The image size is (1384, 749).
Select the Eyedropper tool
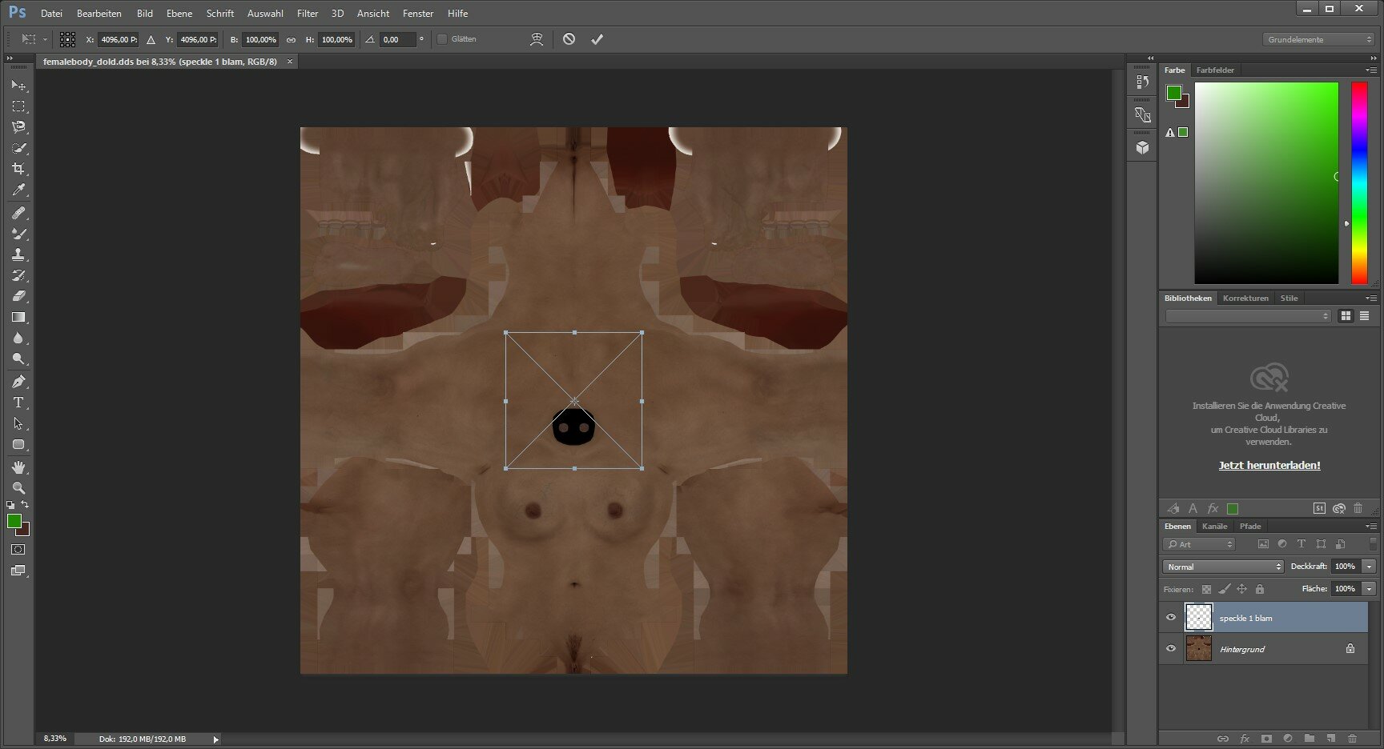click(18, 190)
